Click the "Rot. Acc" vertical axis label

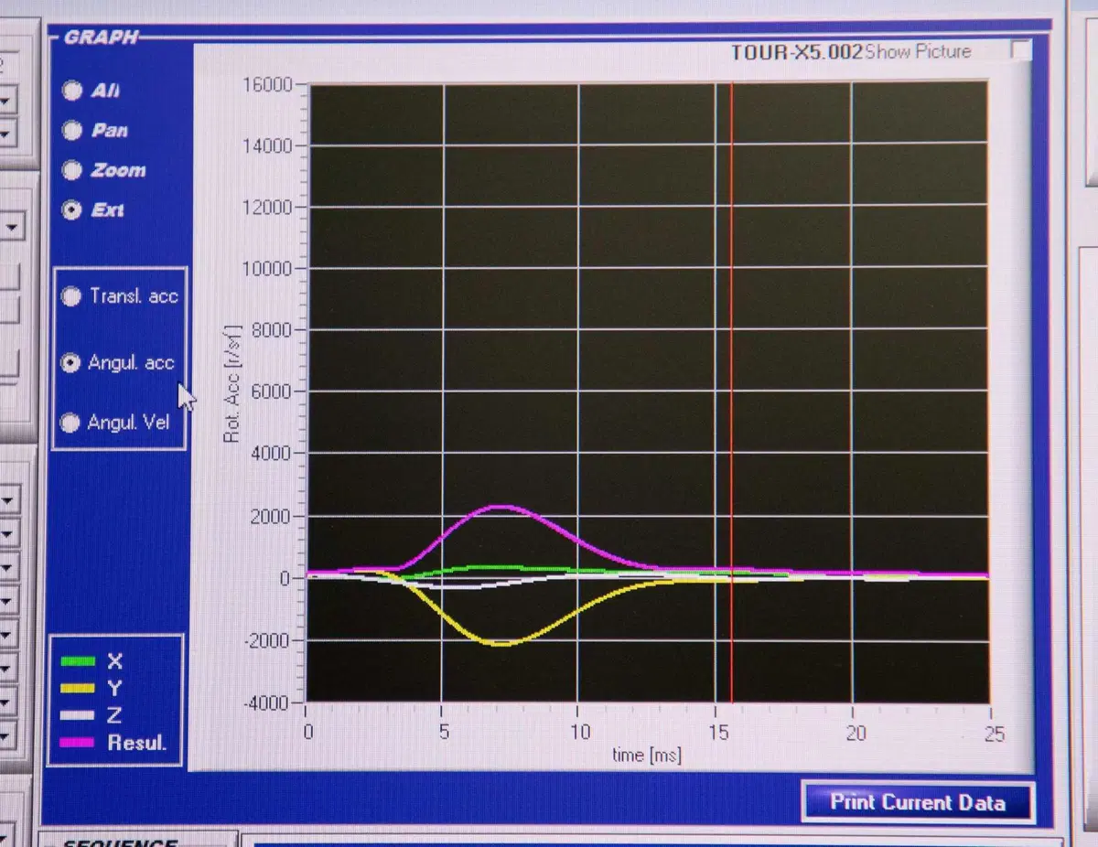tap(232, 384)
